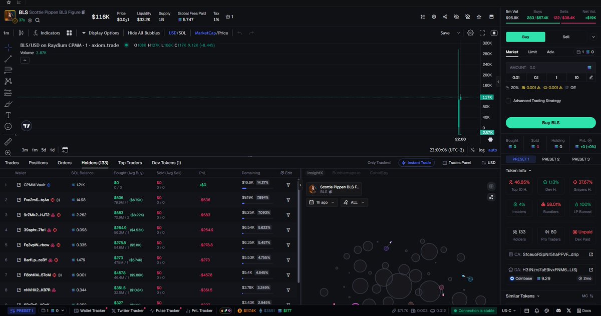Search the token with magnifier icon
The image size is (601, 316).
tap(38, 21)
